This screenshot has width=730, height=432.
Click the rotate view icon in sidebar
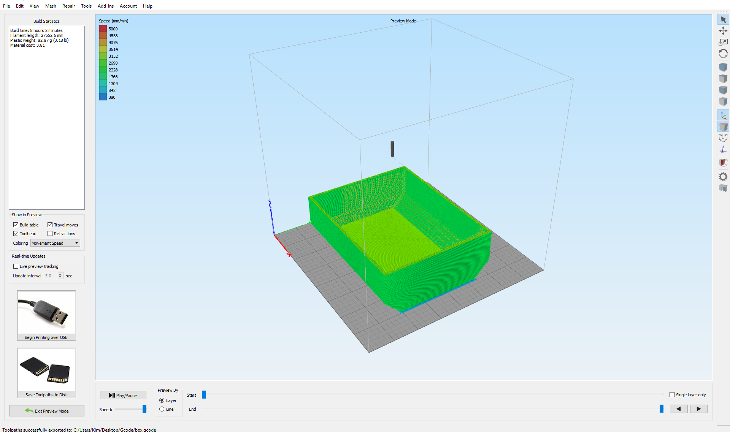pyautogui.click(x=723, y=54)
